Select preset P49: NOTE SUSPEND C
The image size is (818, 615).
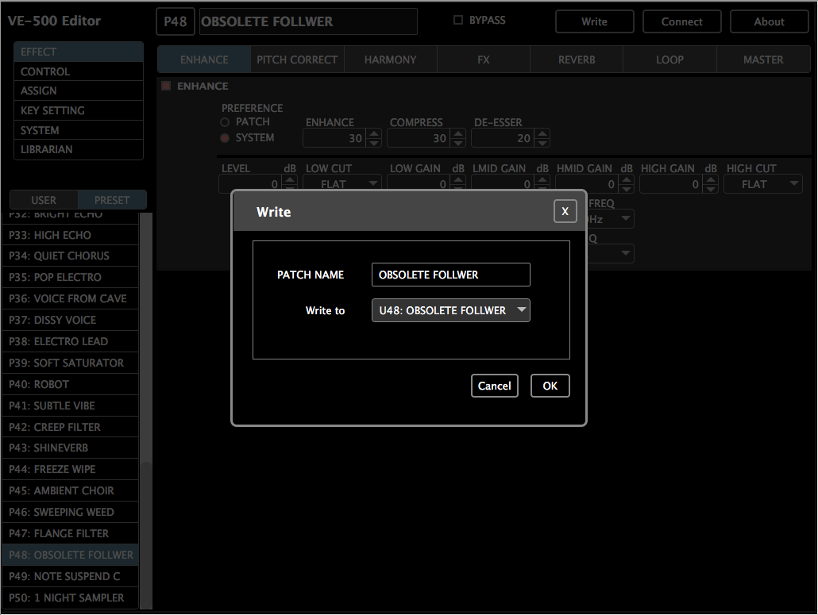point(71,576)
